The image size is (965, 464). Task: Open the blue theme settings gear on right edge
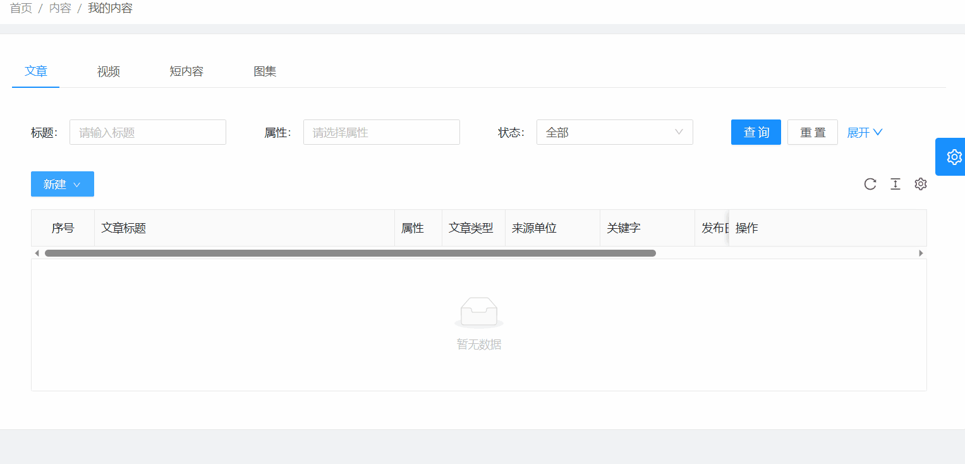point(954,157)
